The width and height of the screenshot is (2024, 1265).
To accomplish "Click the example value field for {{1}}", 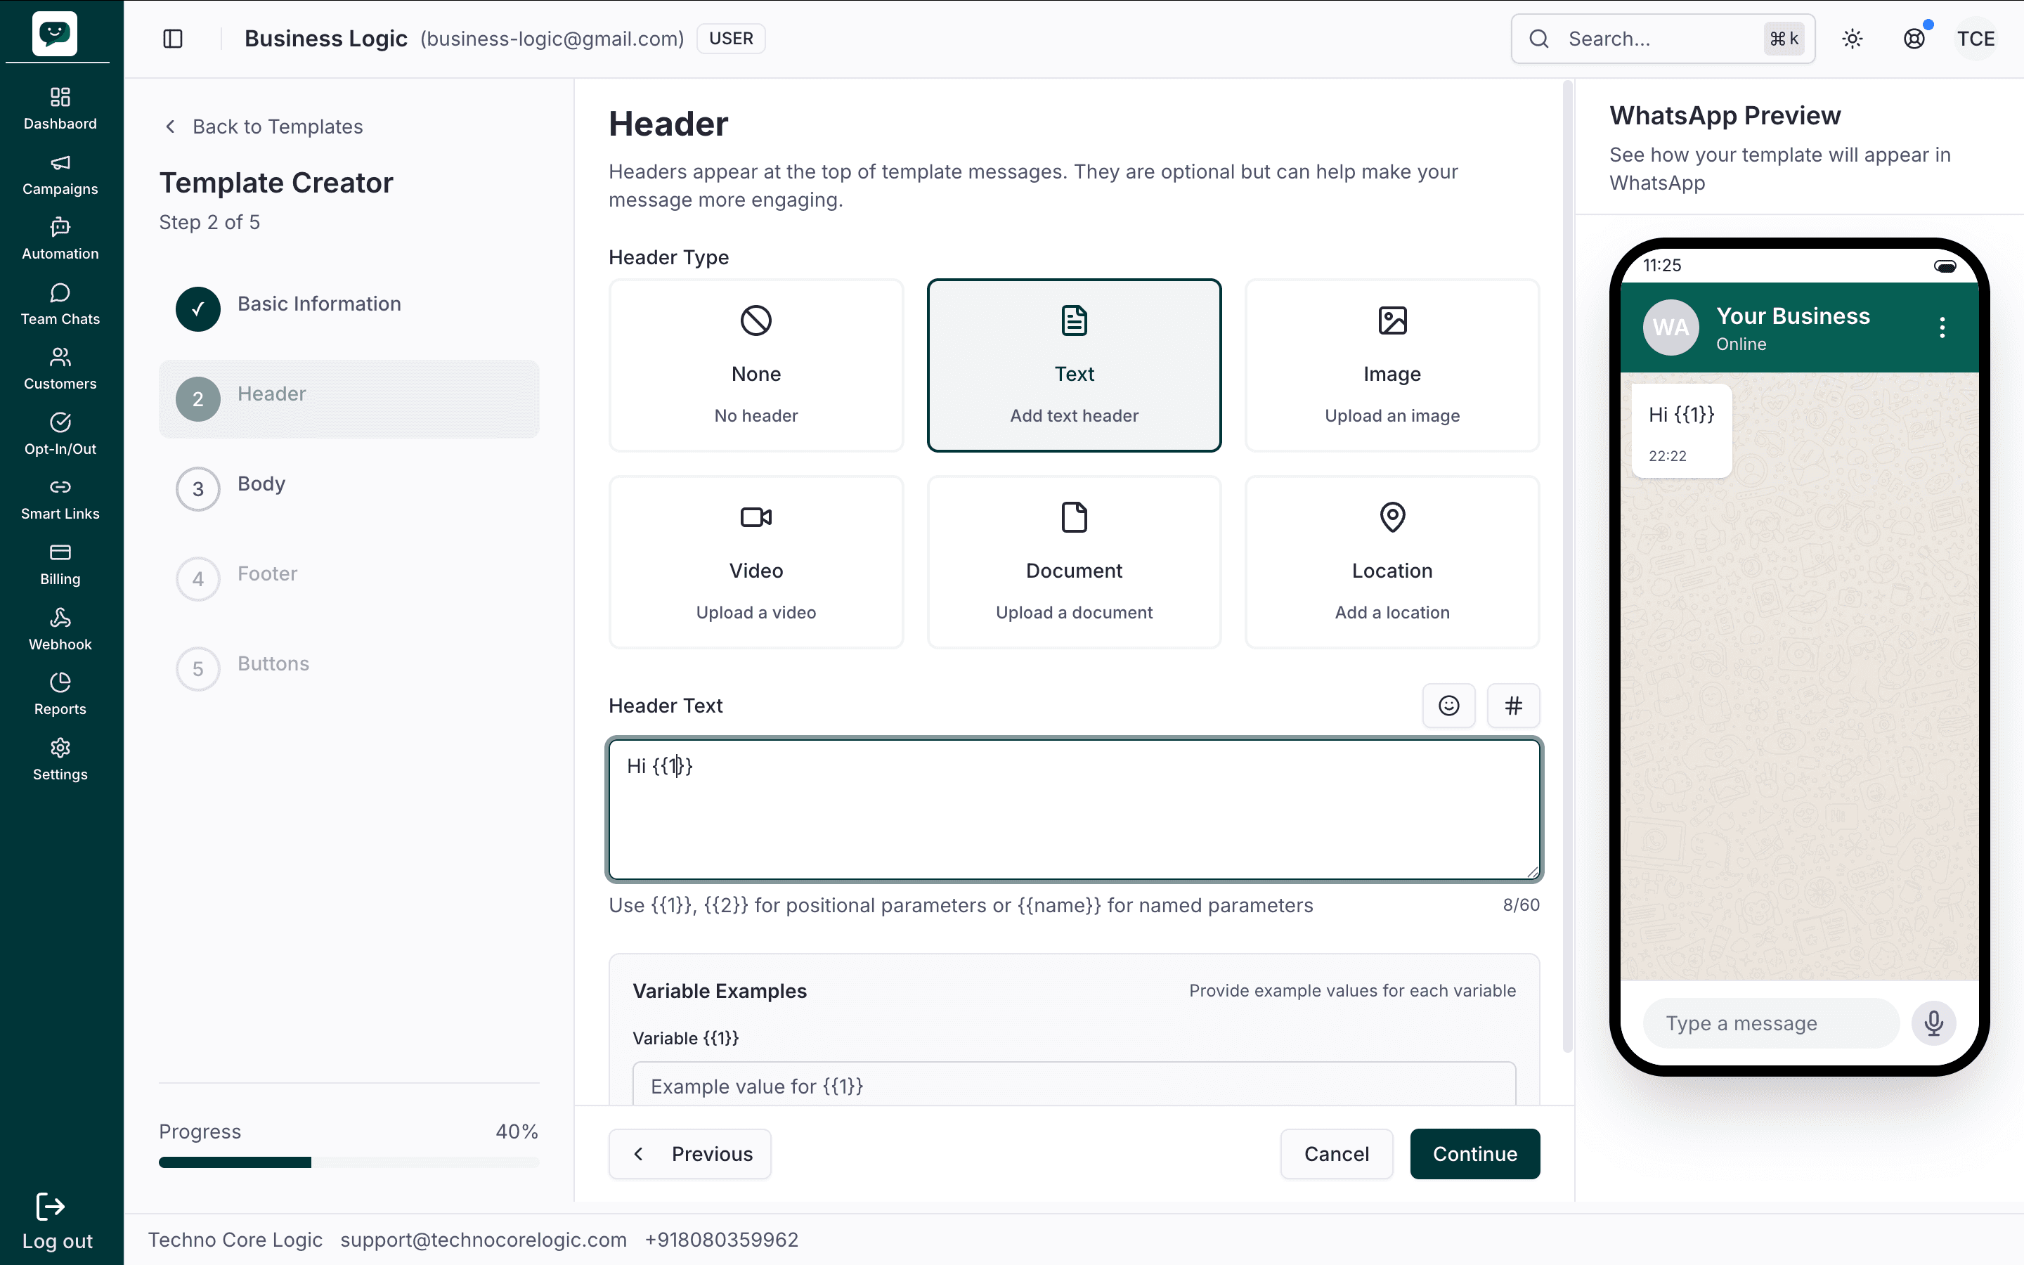I will click(x=1074, y=1085).
